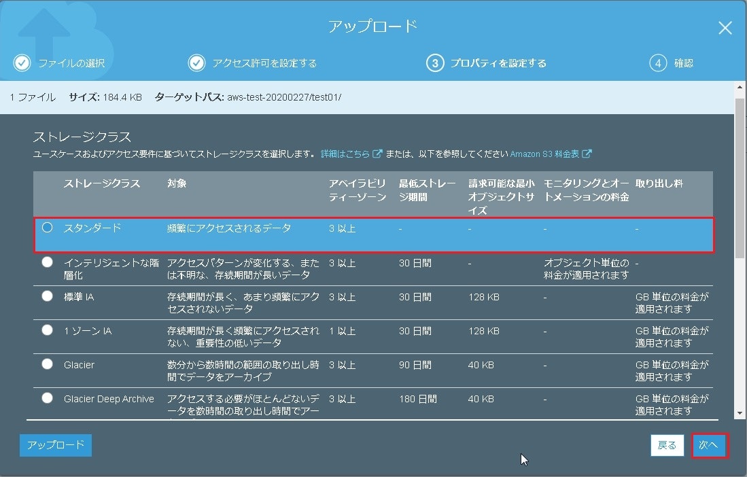Click the 180 日間 cell
Viewport: 747px width, 477px height.
pyautogui.click(x=418, y=399)
